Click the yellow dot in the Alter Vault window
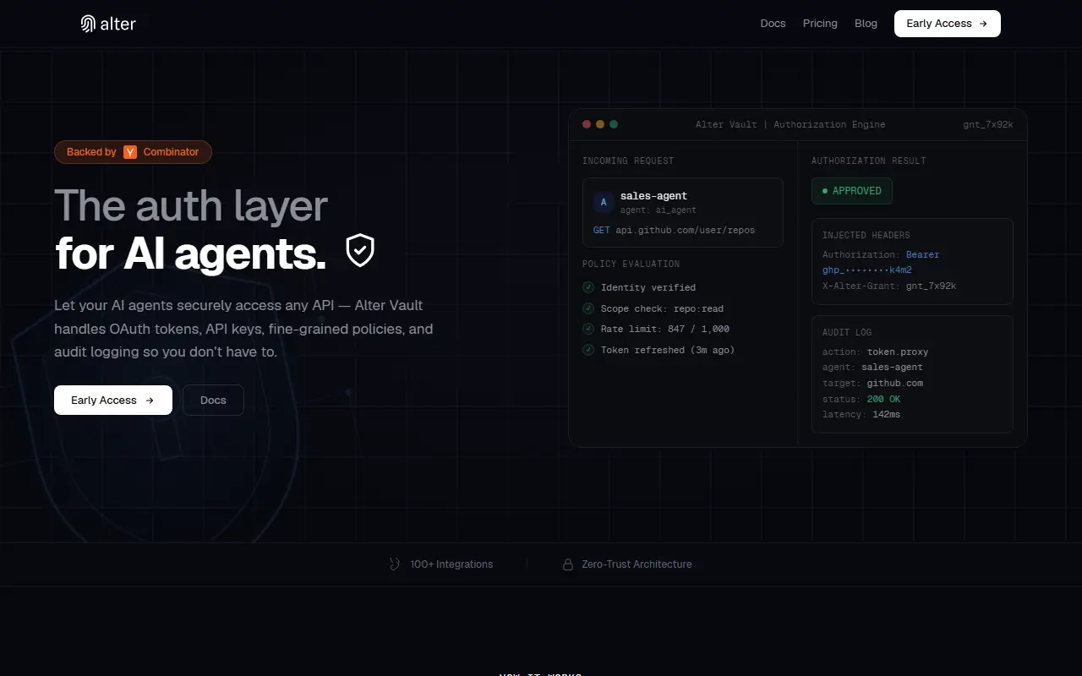This screenshot has height=676, width=1082. tap(600, 124)
